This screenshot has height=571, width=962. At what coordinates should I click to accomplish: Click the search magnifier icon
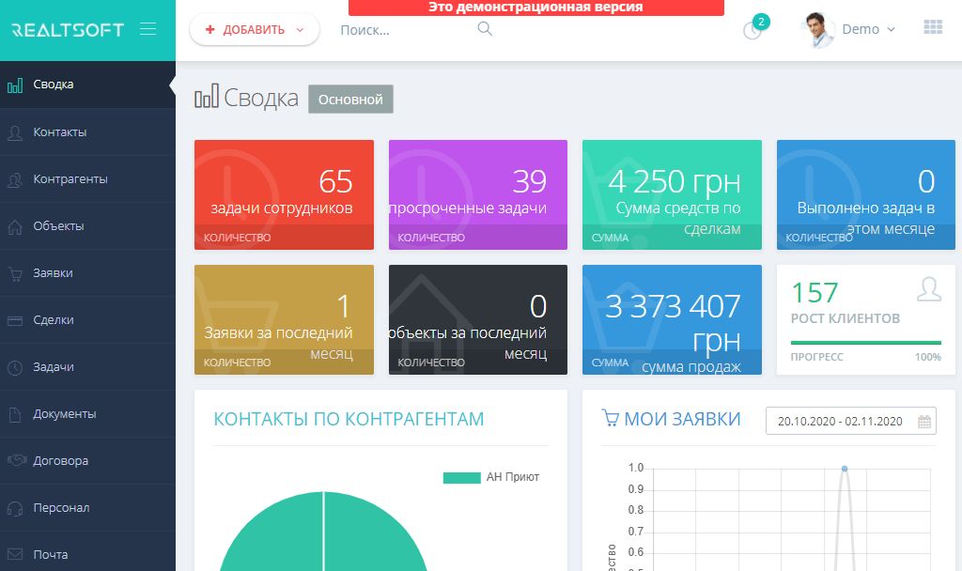[x=485, y=29]
